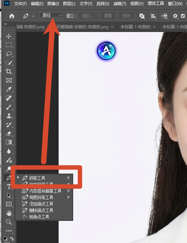Open the gear settings options dropdown
This screenshot has height=243, width=187.
tap(175, 16)
